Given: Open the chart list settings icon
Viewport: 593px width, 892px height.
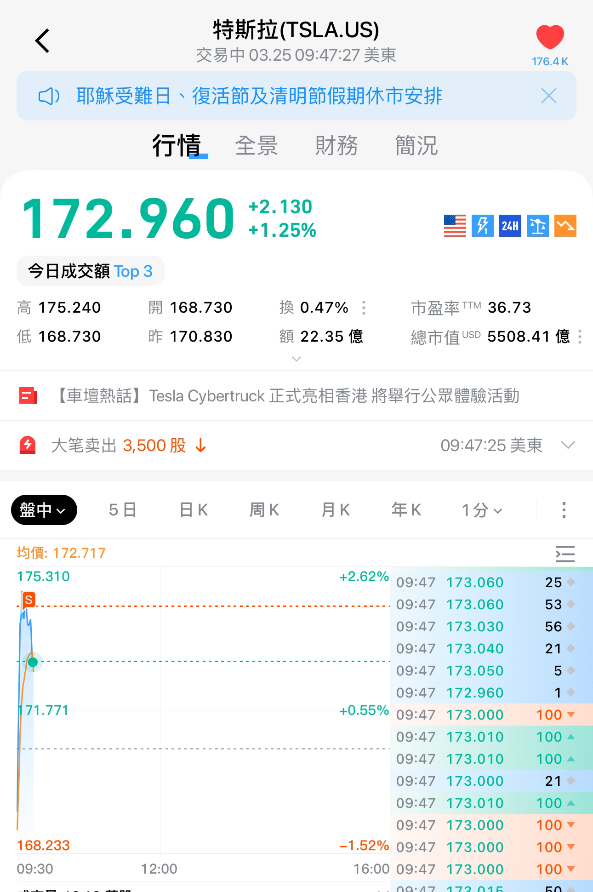Looking at the screenshot, I should click(565, 554).
